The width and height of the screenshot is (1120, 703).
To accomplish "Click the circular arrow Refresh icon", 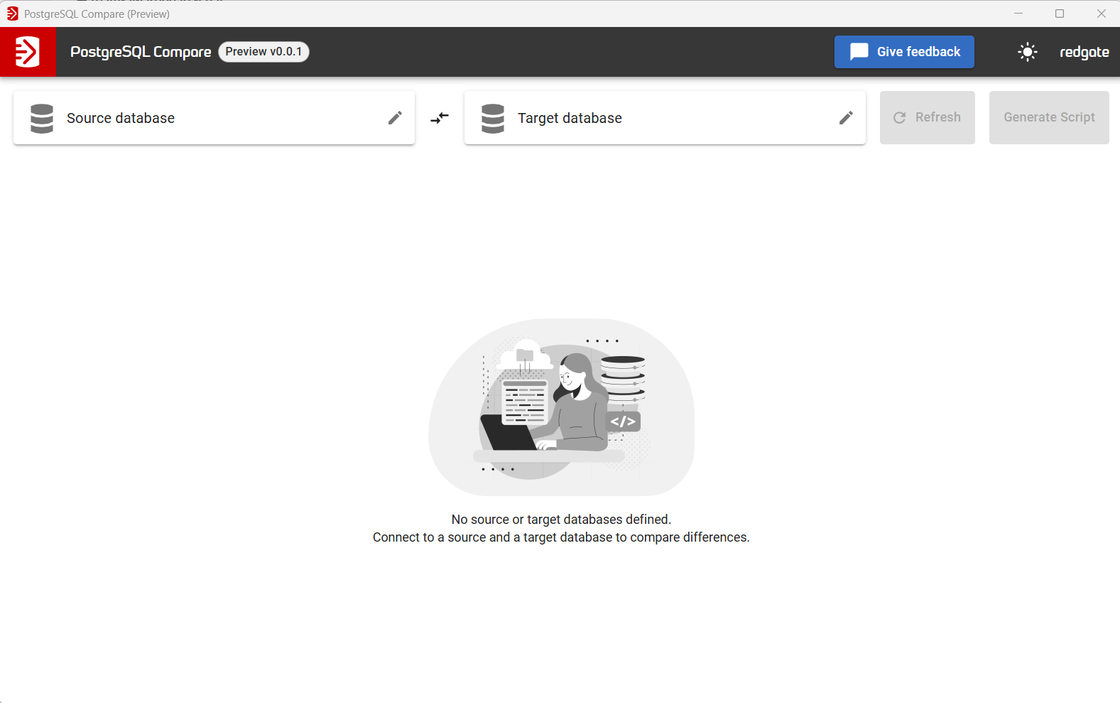I will [x=899, y=118].
